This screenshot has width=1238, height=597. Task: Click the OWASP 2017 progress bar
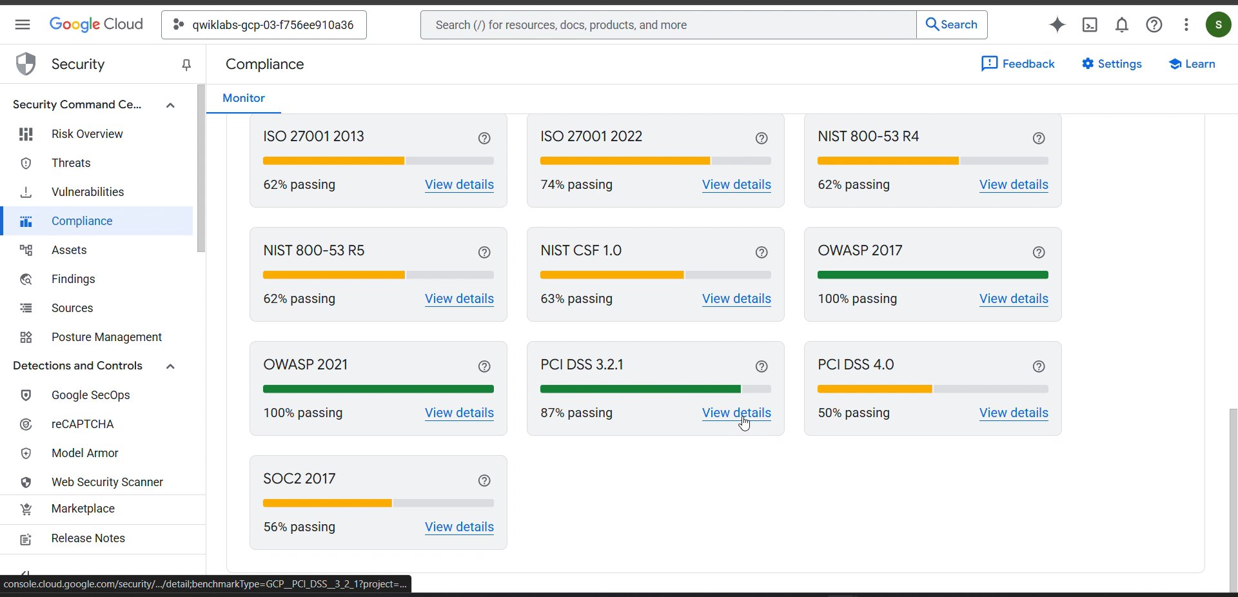[x=933, y=275]
